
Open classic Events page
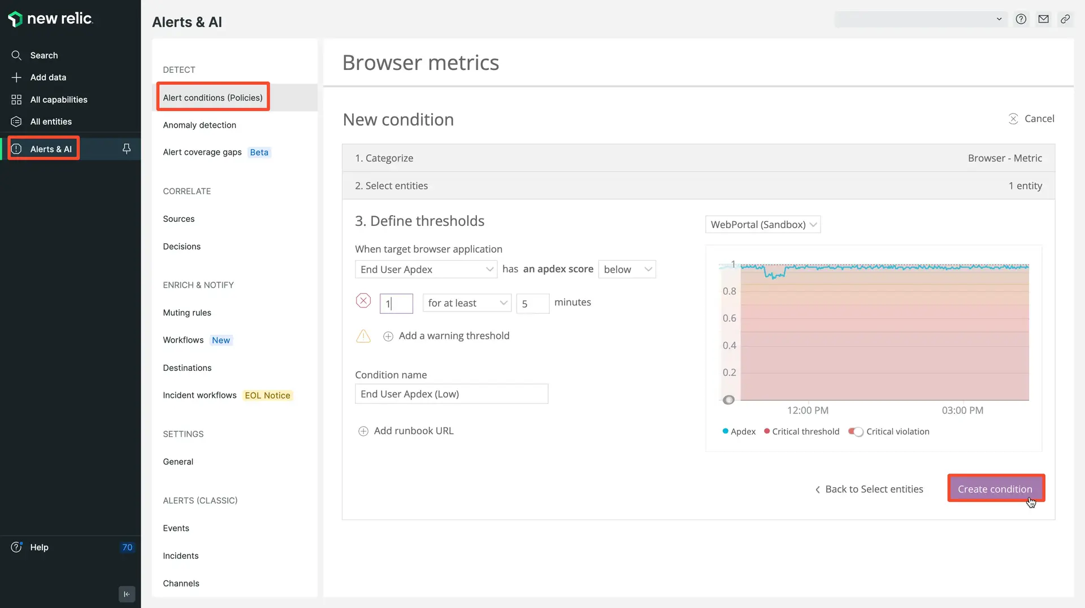176,528
